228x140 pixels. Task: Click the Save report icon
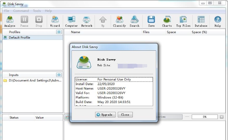point(151,21)
